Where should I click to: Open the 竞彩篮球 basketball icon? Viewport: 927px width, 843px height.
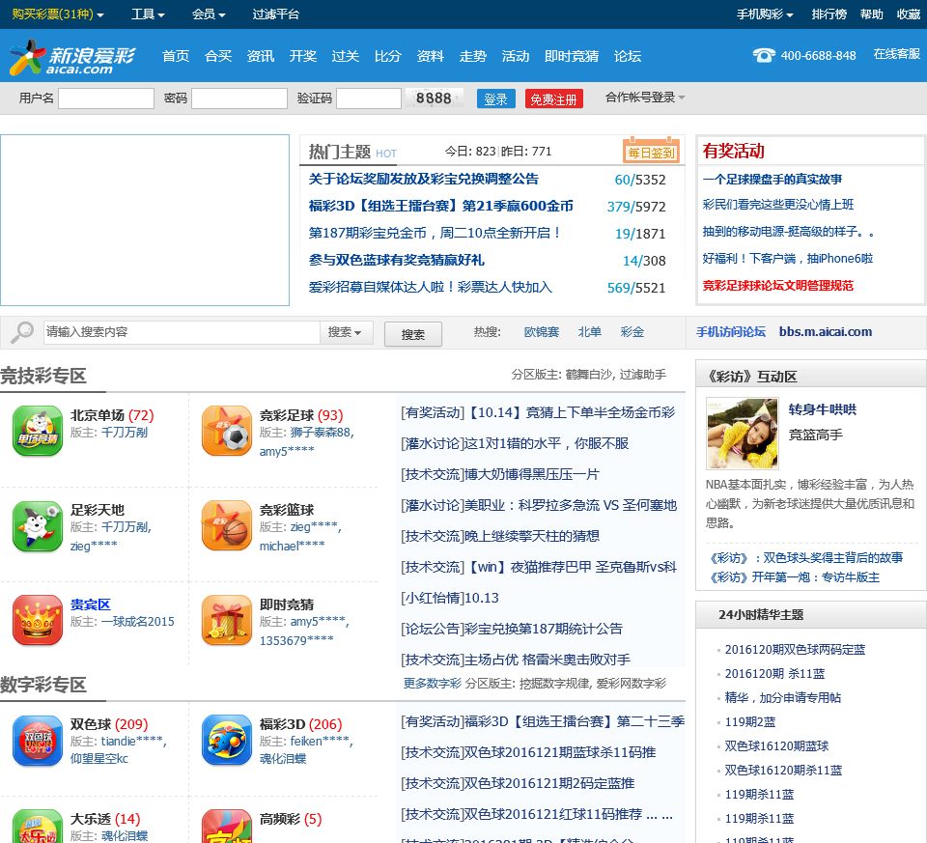[226, 525]
